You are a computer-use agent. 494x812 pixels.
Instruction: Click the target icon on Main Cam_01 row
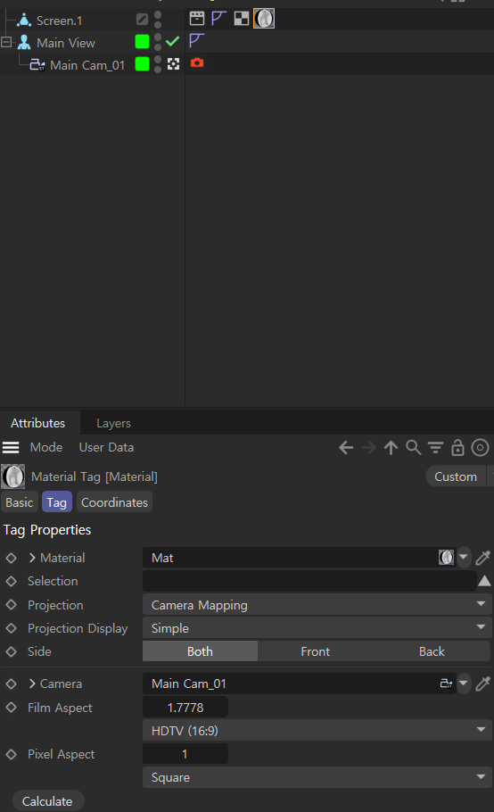(173, 63)
